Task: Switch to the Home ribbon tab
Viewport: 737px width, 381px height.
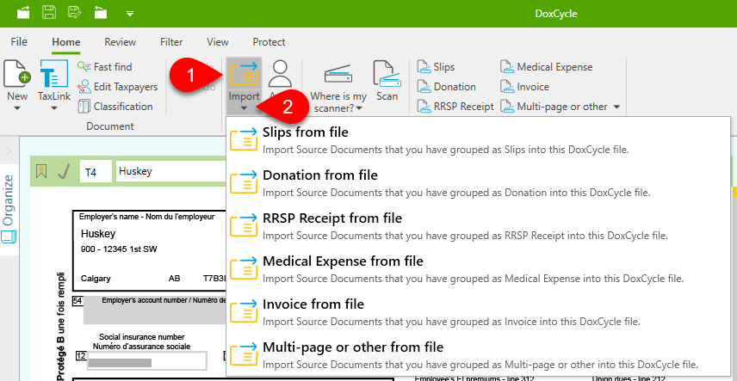Action: (65, 42)
